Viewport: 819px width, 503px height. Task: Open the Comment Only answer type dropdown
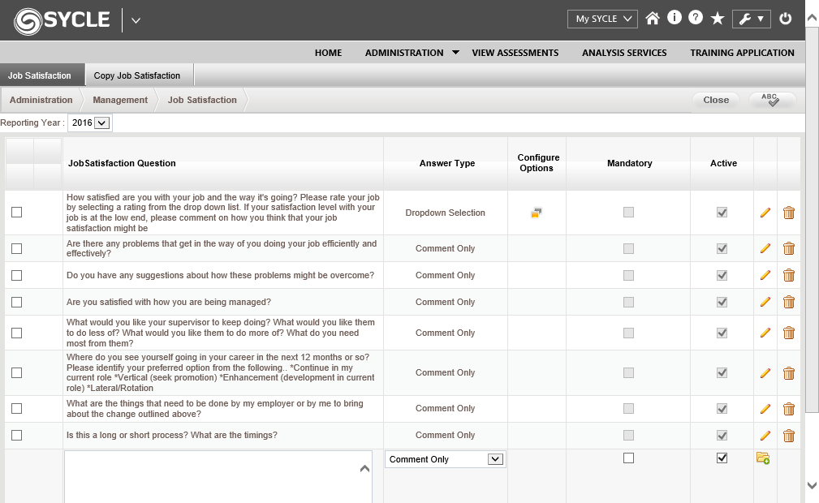[x=445, y=459]
